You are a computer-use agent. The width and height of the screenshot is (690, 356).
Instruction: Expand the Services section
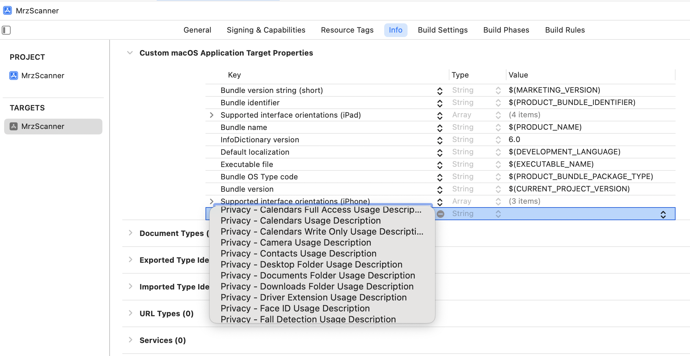131,340
